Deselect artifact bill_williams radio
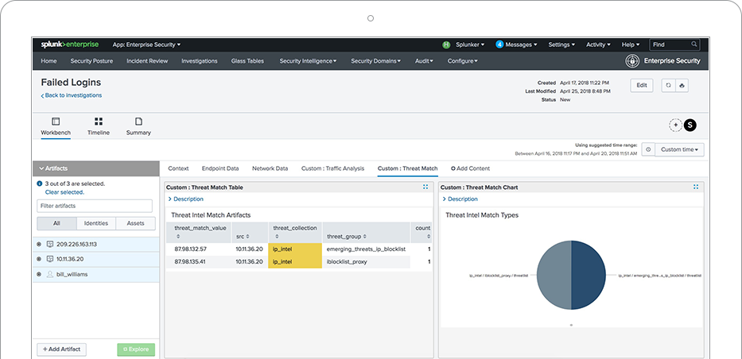 pos(39,274)
